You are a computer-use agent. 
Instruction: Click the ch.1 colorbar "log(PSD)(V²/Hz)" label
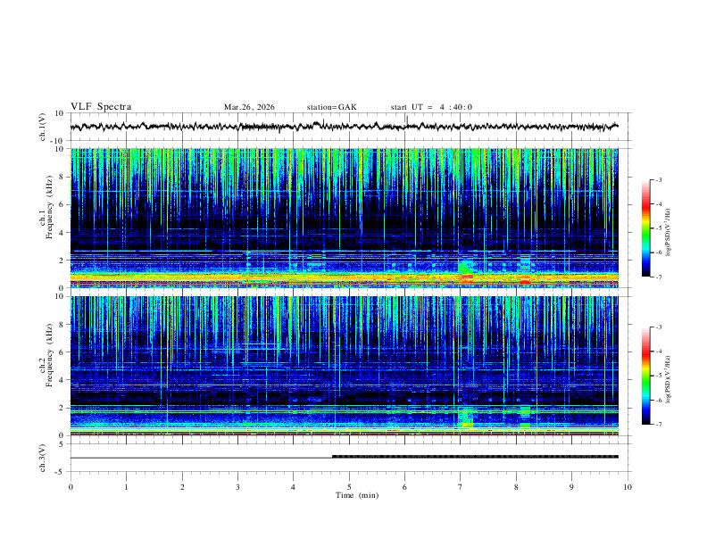click(x=669, y=232)
